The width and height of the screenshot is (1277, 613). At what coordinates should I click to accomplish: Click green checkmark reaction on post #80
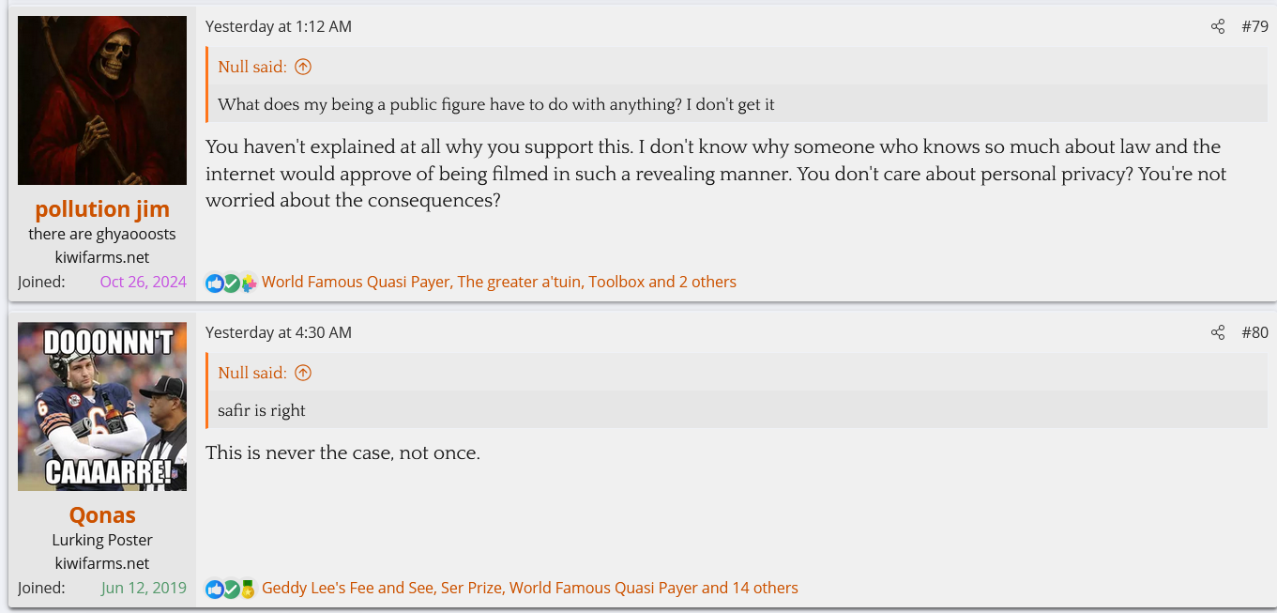click(231, 589)
